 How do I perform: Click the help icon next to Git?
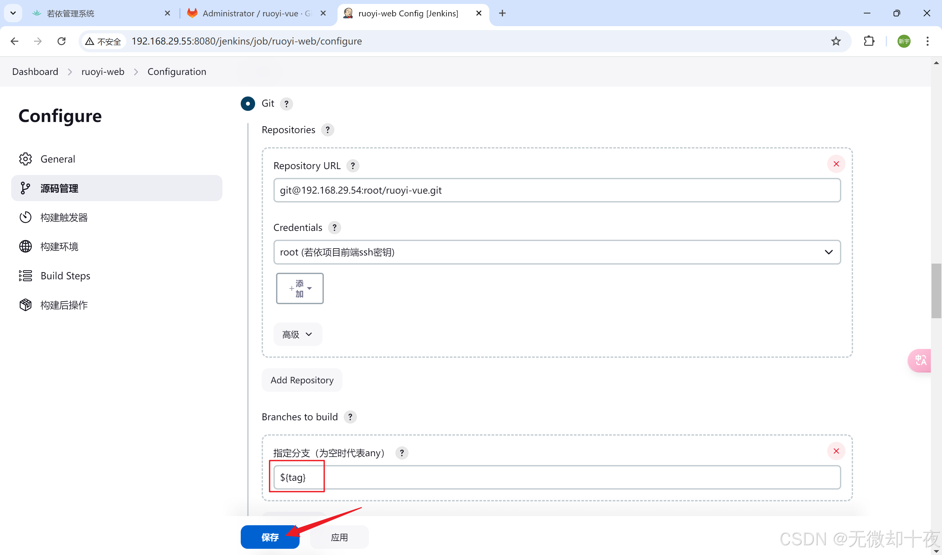tap(286, 104)
